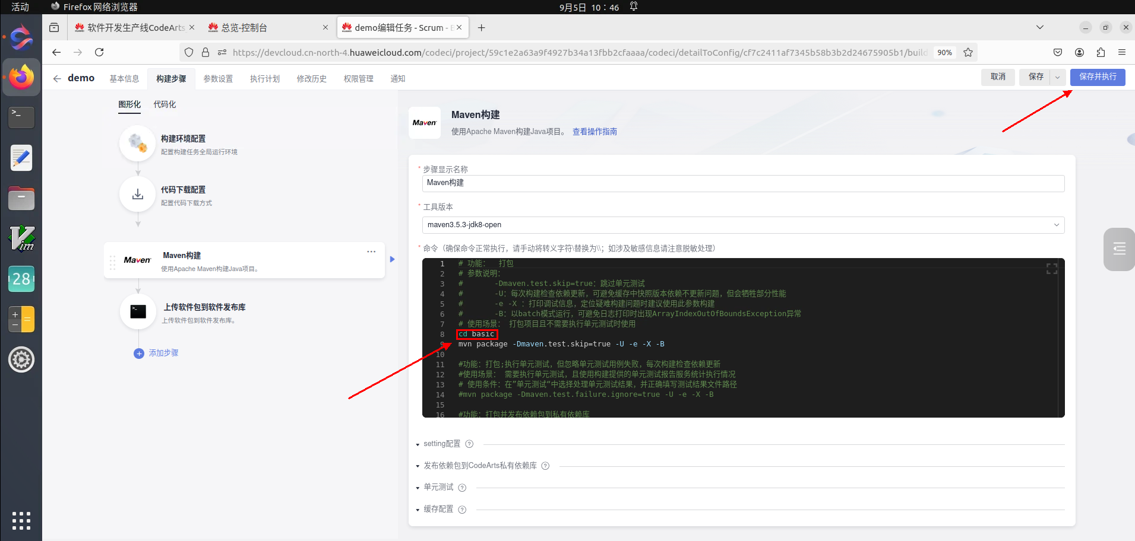Click the 取消 button

[x=998, y=77]
